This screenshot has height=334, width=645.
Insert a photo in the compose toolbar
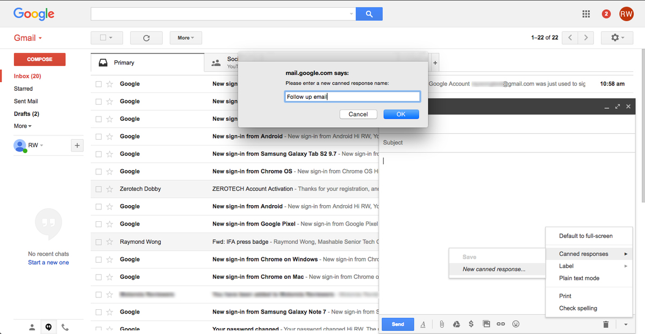click(x=486, y=324)
